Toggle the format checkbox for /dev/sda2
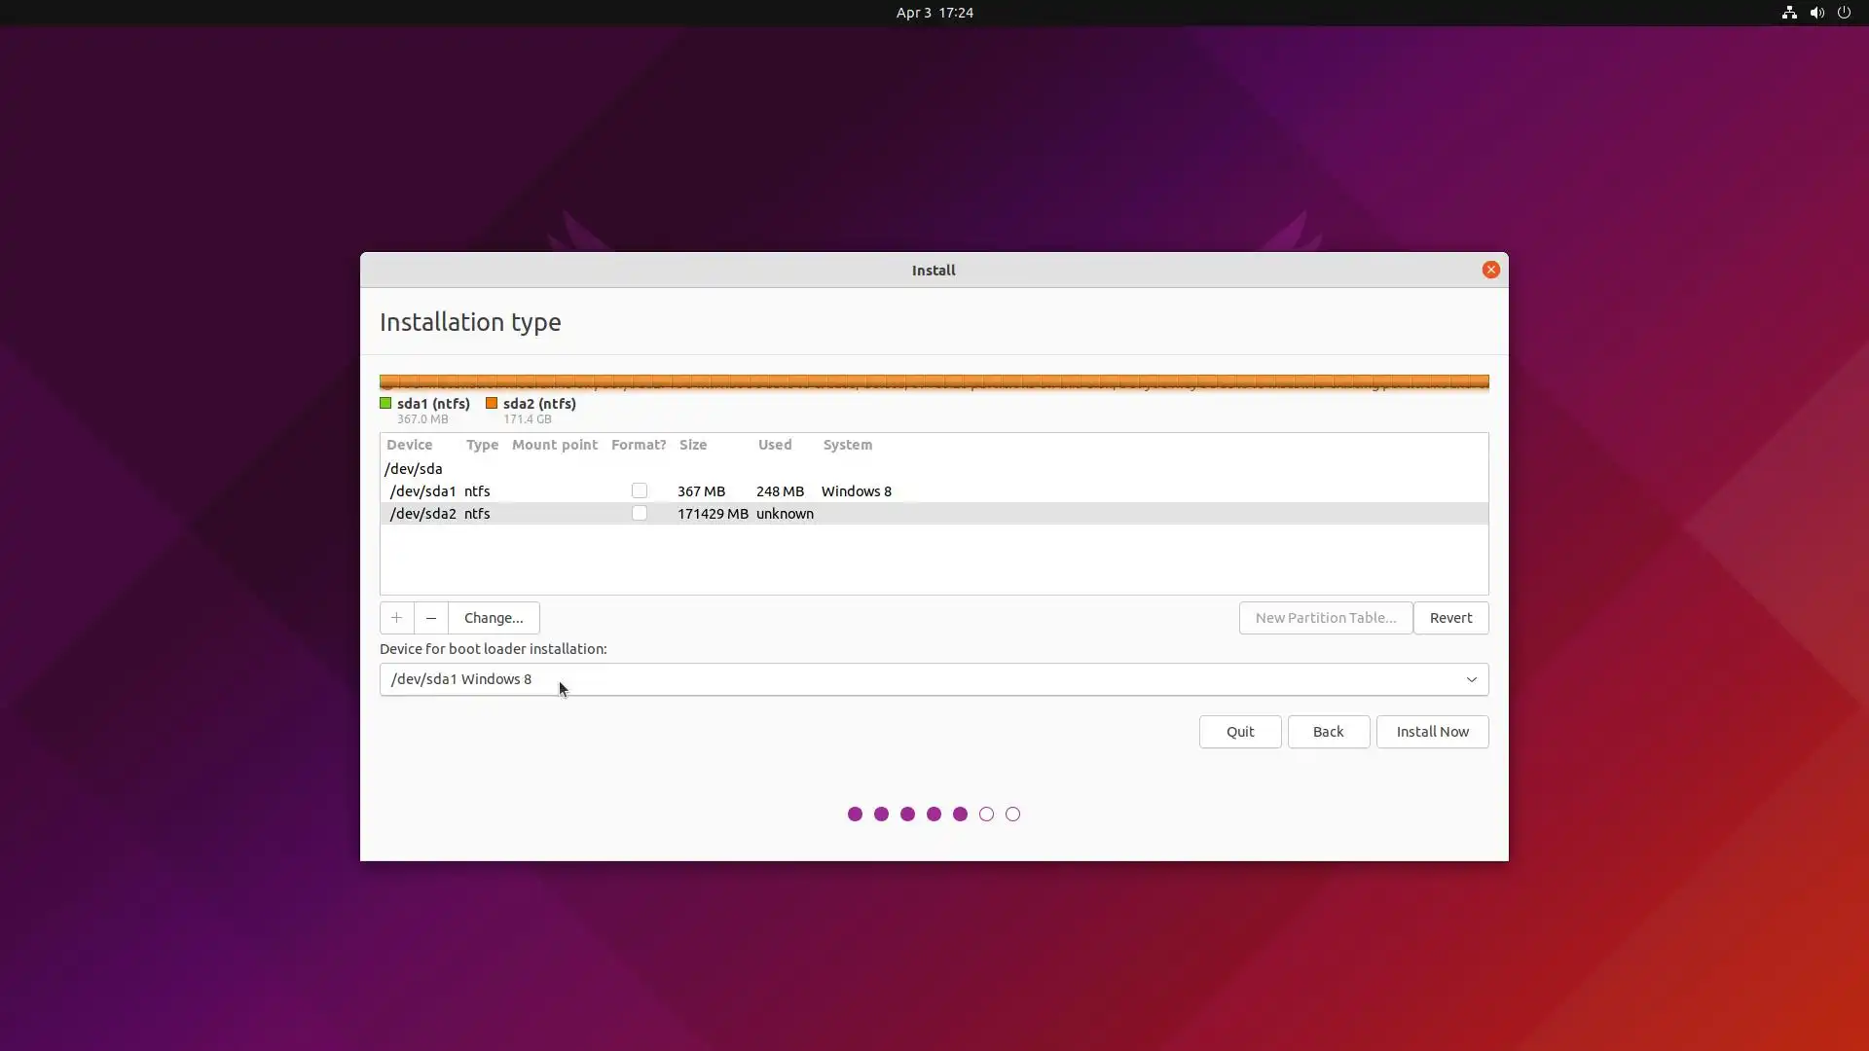 pos(640,513)
